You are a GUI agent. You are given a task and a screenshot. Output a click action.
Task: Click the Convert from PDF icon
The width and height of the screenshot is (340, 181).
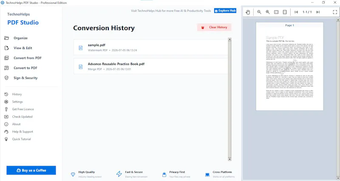coord(6,58)
